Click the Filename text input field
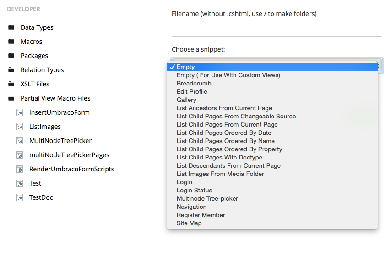 pyautogui.click(x=277, y=30)
